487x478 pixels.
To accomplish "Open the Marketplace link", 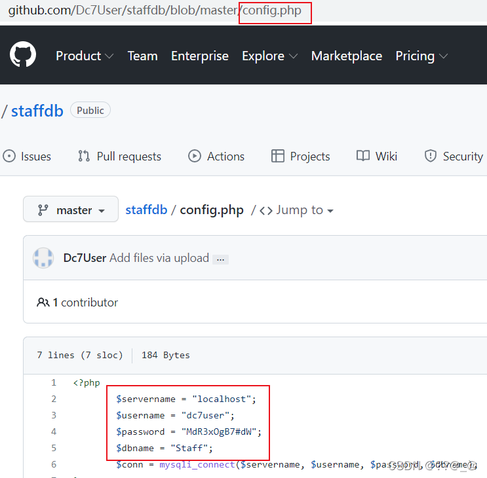I will (x=347, y=56).
